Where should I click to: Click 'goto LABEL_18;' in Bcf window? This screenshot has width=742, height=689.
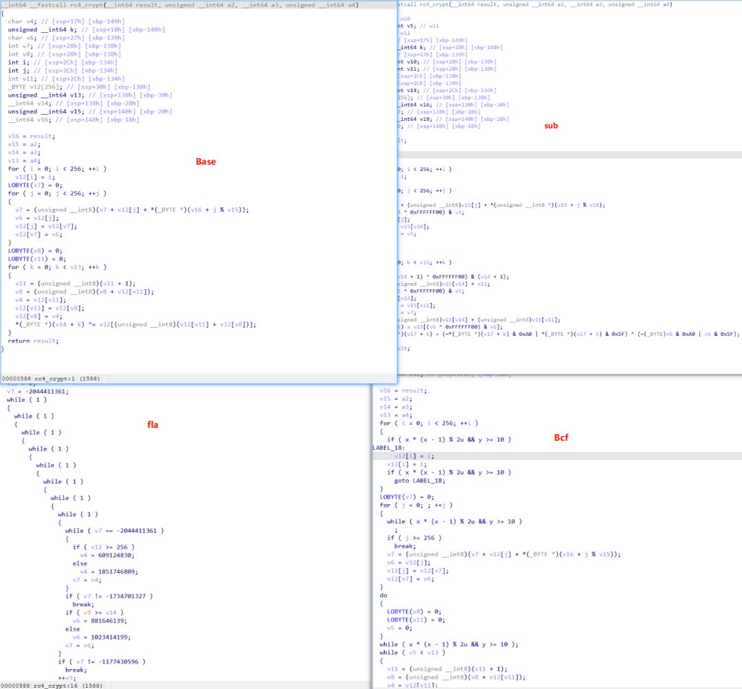click(420, 481)
